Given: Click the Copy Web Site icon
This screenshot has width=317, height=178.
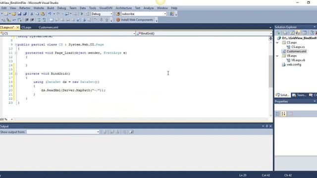Looking at the screenshot, I should pyautogui.click(x=312, y=33).
